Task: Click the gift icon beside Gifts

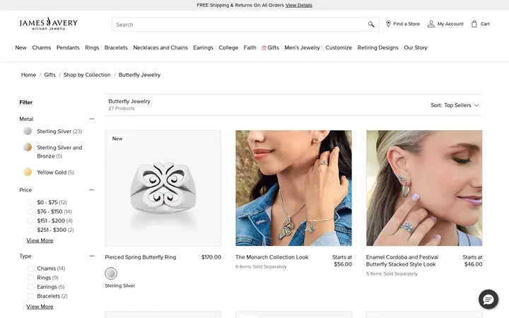Action: (x=264, y=48)
